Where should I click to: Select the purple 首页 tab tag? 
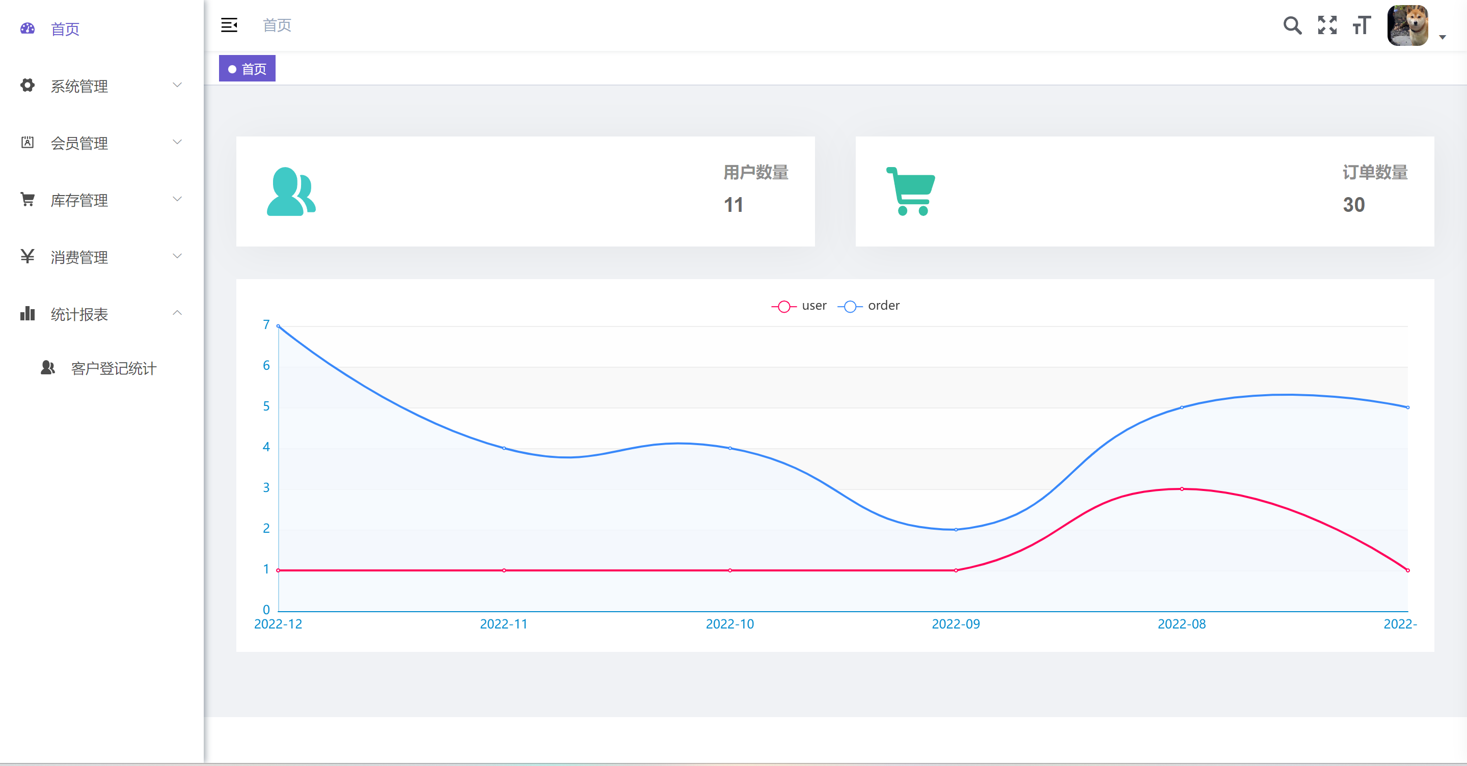247,69
